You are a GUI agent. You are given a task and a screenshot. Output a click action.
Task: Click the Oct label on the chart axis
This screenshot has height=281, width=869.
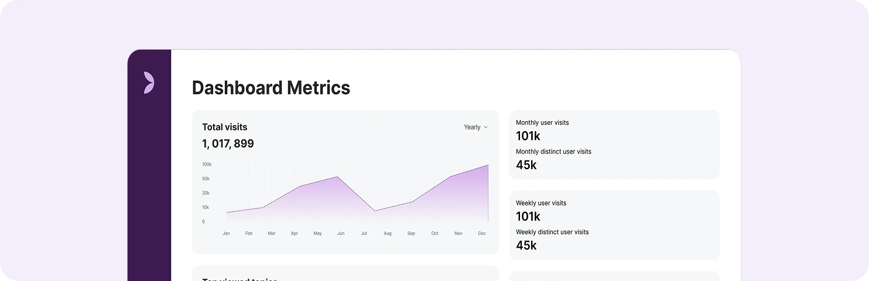point(434,234)
